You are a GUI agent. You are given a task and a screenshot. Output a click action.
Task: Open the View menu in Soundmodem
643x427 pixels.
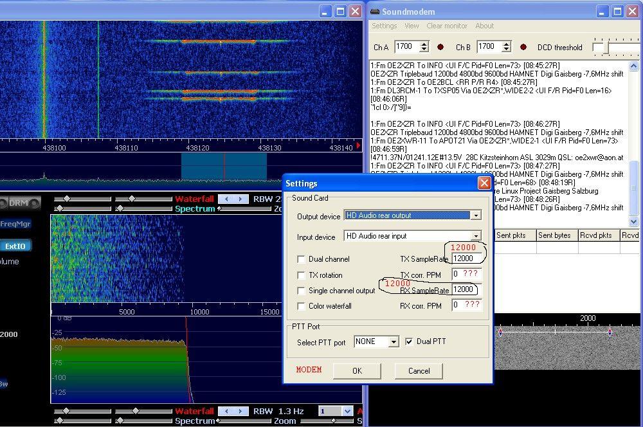[x=412, y=26]
